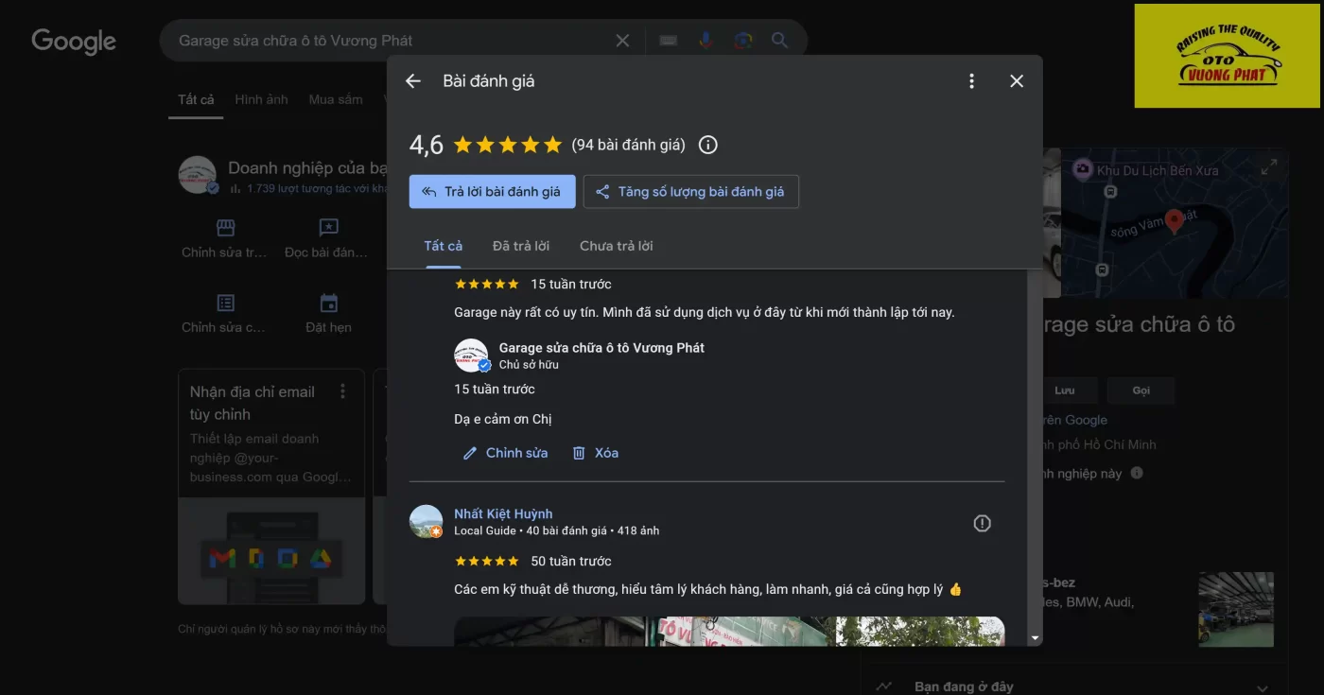Expand the Bạn đang ở đây section
This screenshot has height=695, width=1324.
pos(1263,687)
